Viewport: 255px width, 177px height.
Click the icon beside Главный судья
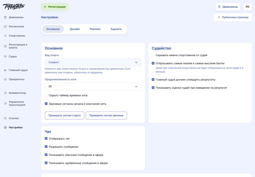(x=5, y=70)
